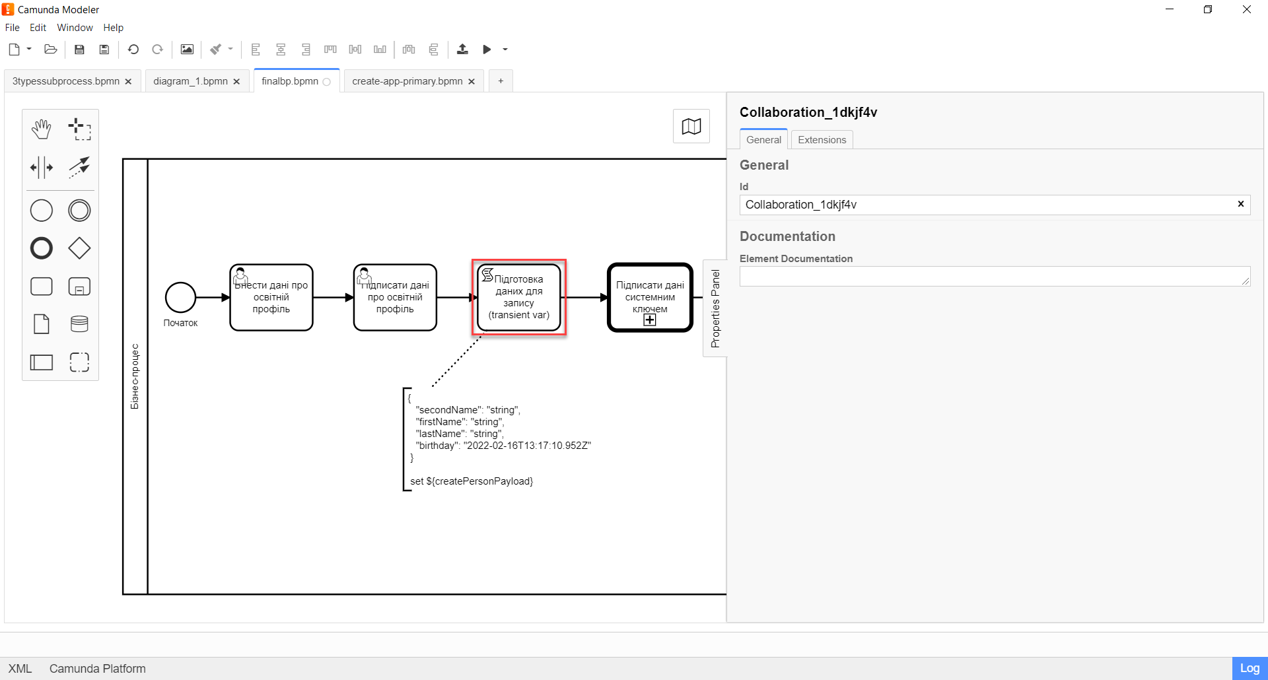Switch to the XML view
Viewport: 1268px width, 680px height.
pos(20,669)
